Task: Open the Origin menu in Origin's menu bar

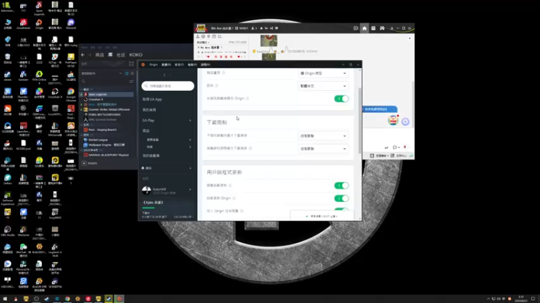Action: tap(153, 65)
